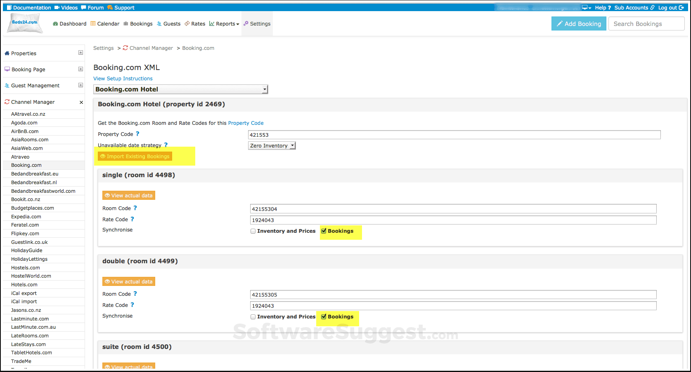Toggle Bookings checkbox for double room

(x=324, y=317)
